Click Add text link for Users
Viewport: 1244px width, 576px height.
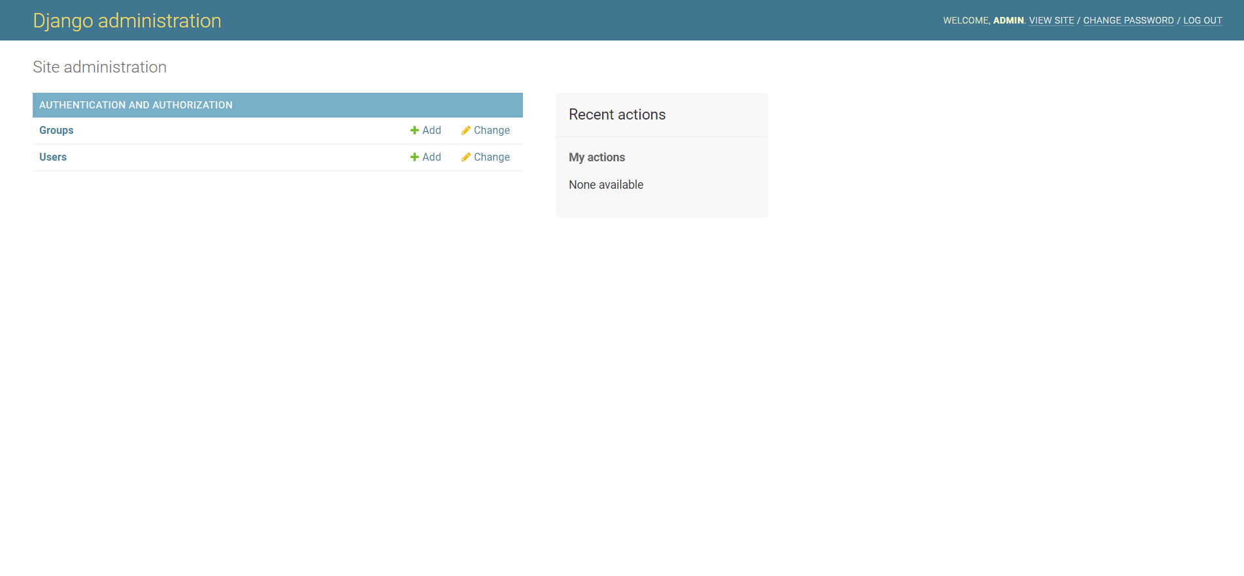coord(431,157)
